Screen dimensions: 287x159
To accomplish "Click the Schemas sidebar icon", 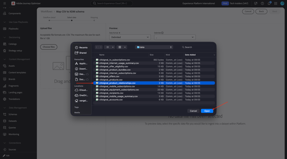I will 5,114.
